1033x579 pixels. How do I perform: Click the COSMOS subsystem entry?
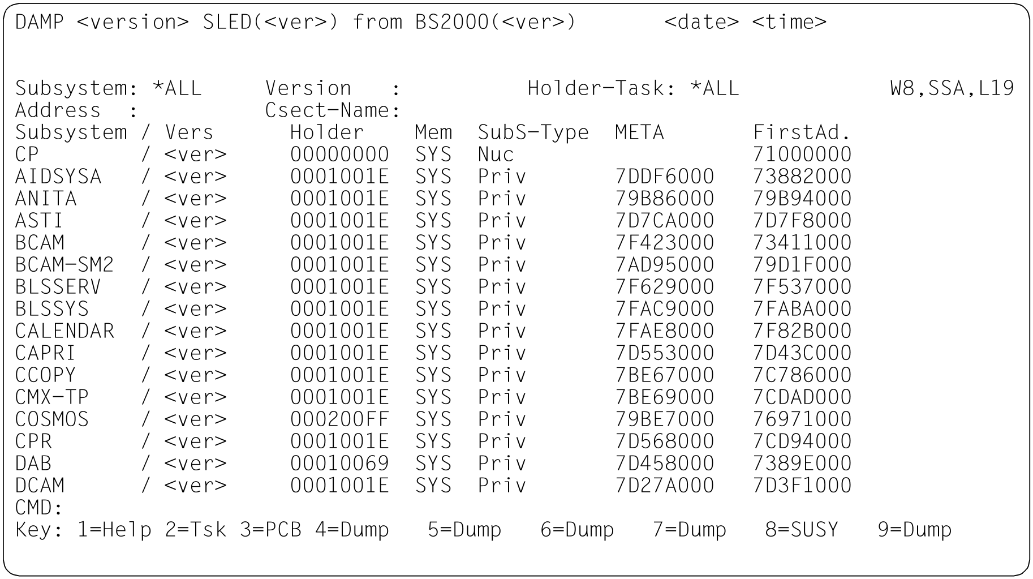click(x=52, y=419)
